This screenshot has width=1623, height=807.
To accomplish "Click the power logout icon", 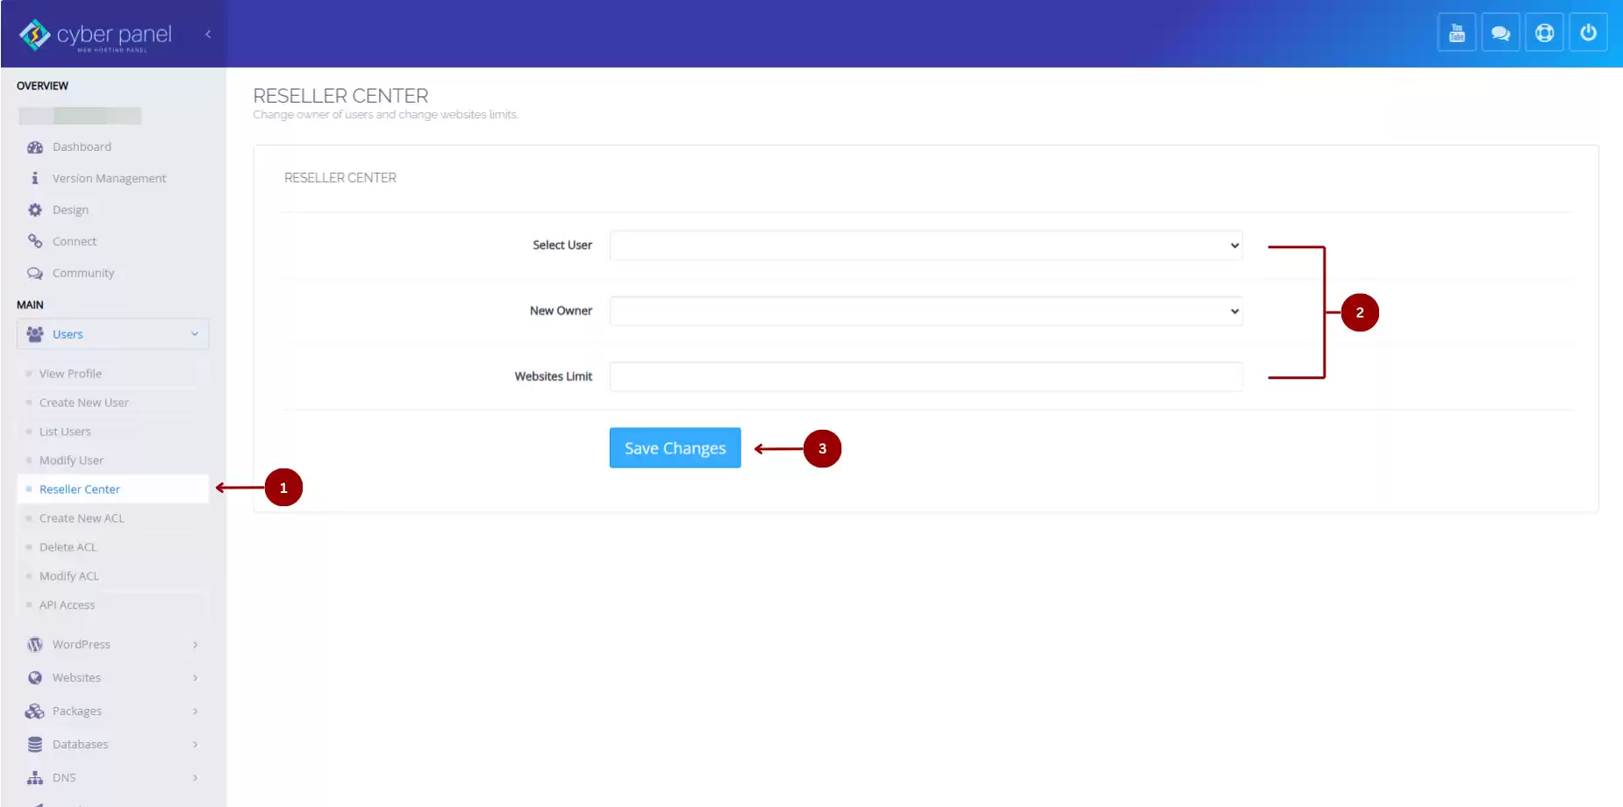I will tap(1588, 33).
